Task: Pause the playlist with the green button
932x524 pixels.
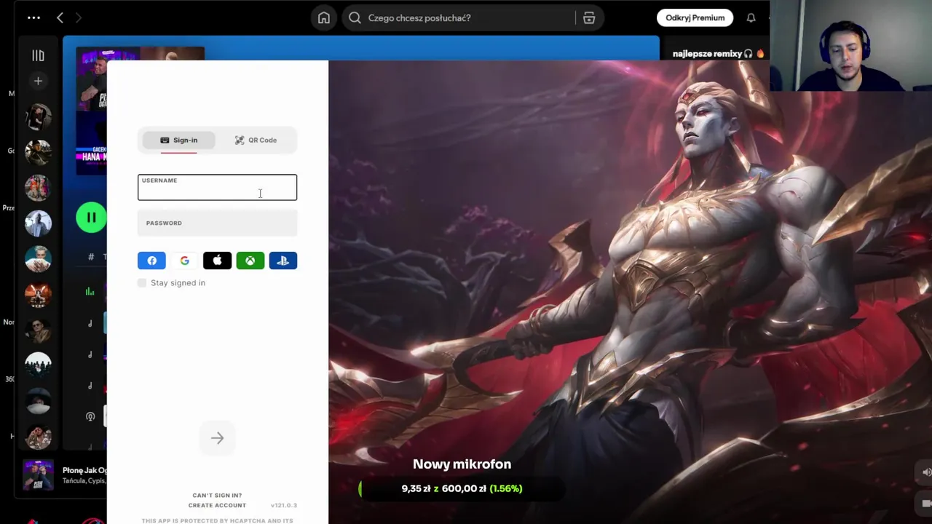Action: tap(91, 217)
